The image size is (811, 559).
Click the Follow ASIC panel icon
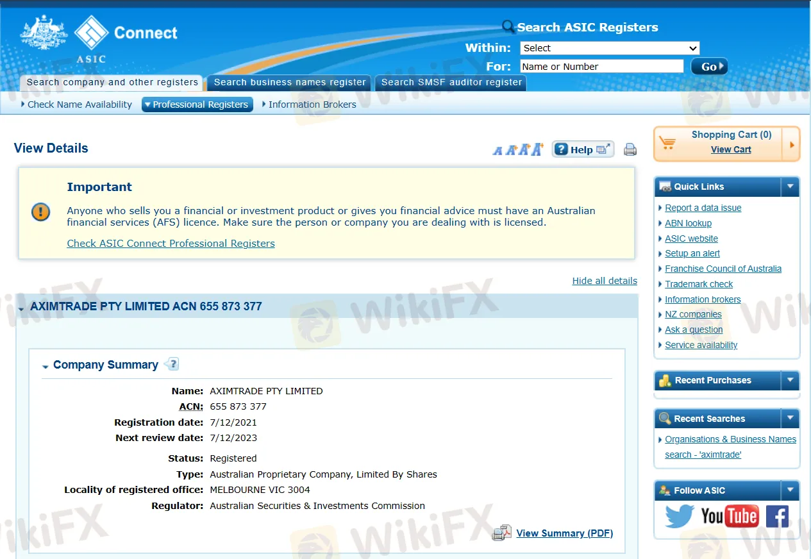[x=665, y=490]
